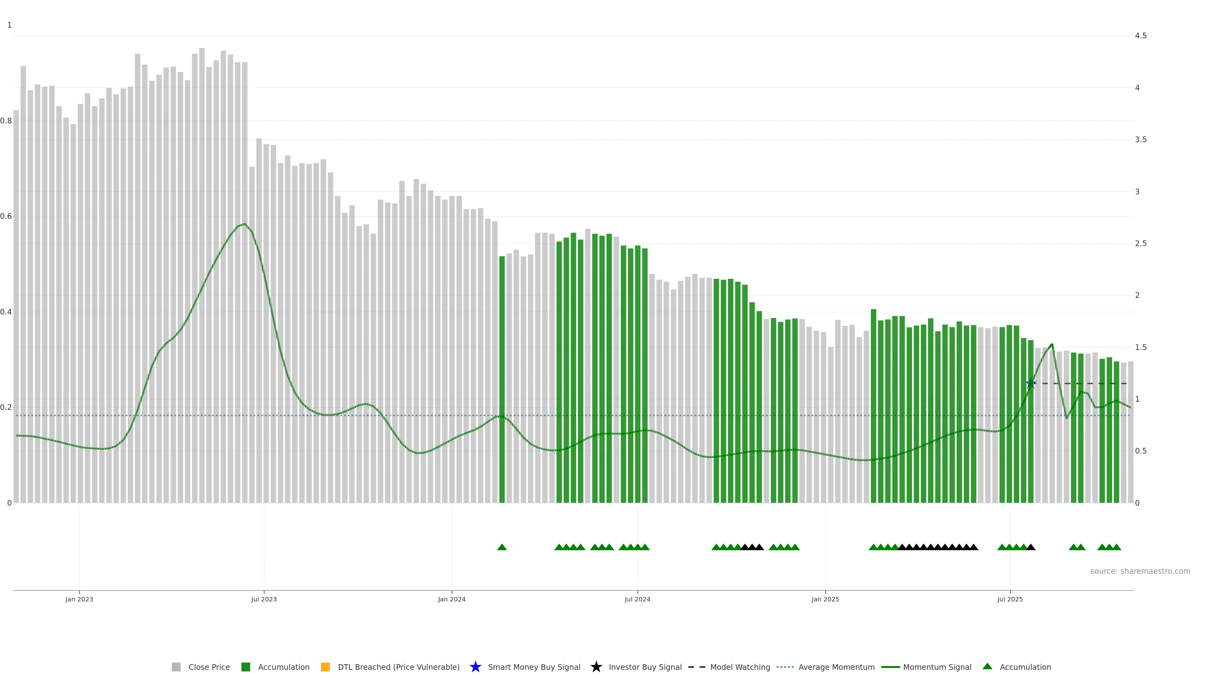Click the dotted Average Momentum legend line
Screen dimensions: 1206x678
pos(785,667)
